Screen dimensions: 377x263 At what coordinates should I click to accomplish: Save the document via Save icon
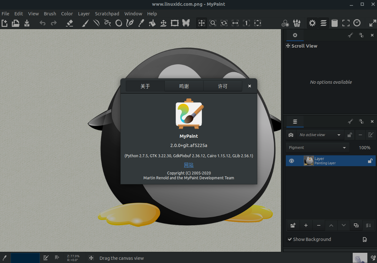pyautogui.click(x=27, y=23)
